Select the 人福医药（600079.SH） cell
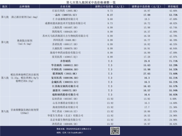 pyautogui.click(x=65, y=48)
